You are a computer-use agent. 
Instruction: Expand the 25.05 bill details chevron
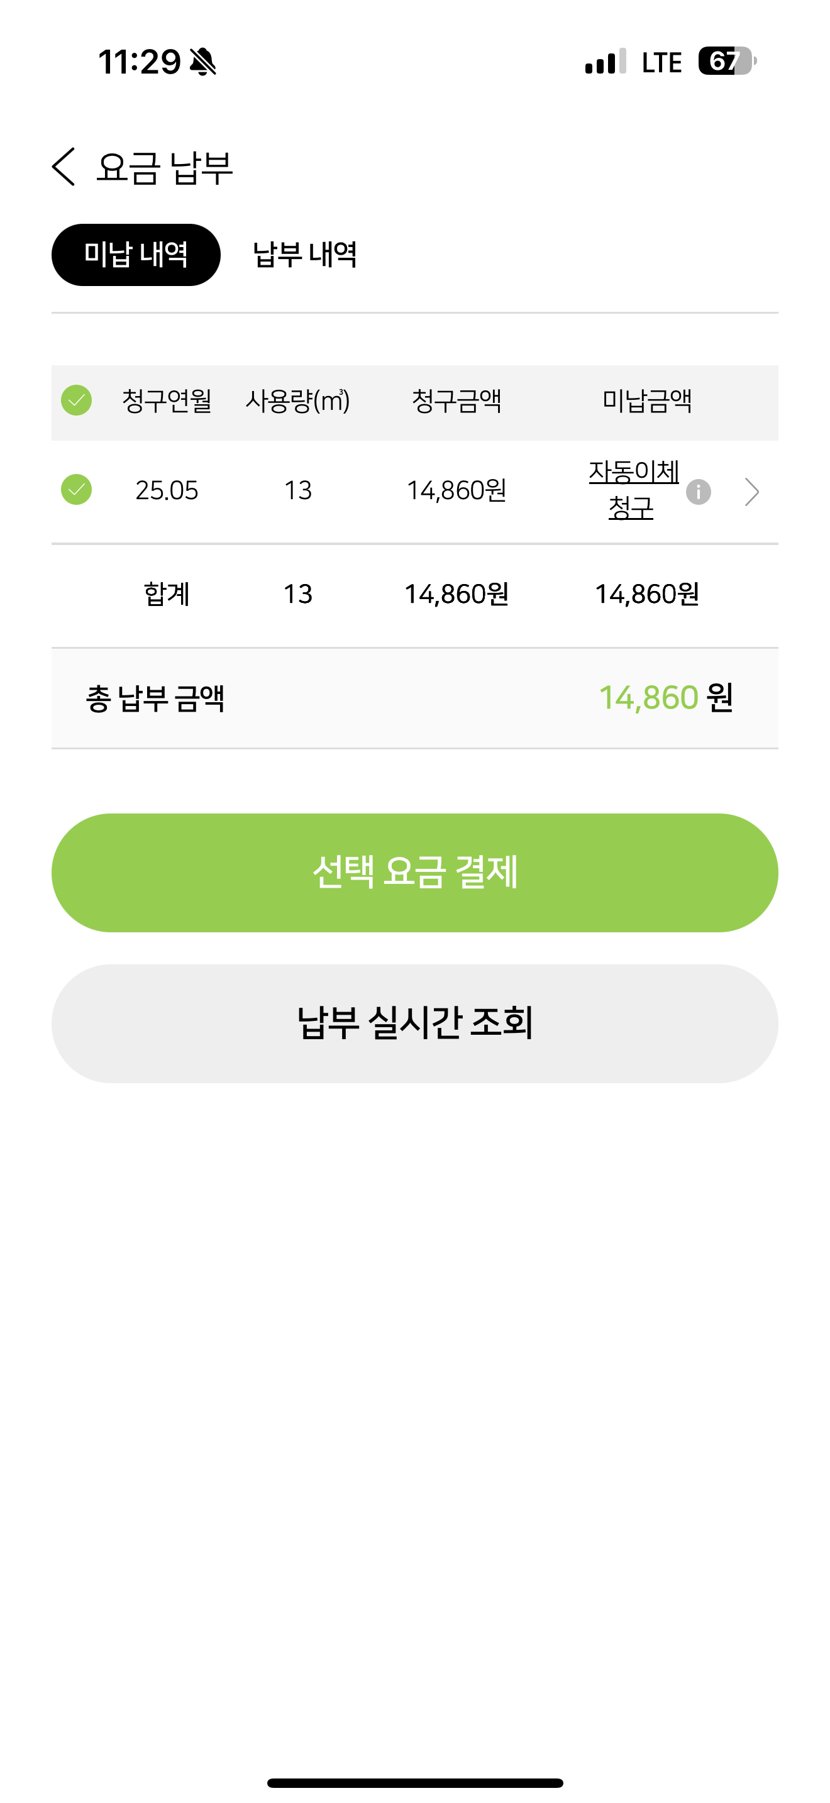(751, 492)
